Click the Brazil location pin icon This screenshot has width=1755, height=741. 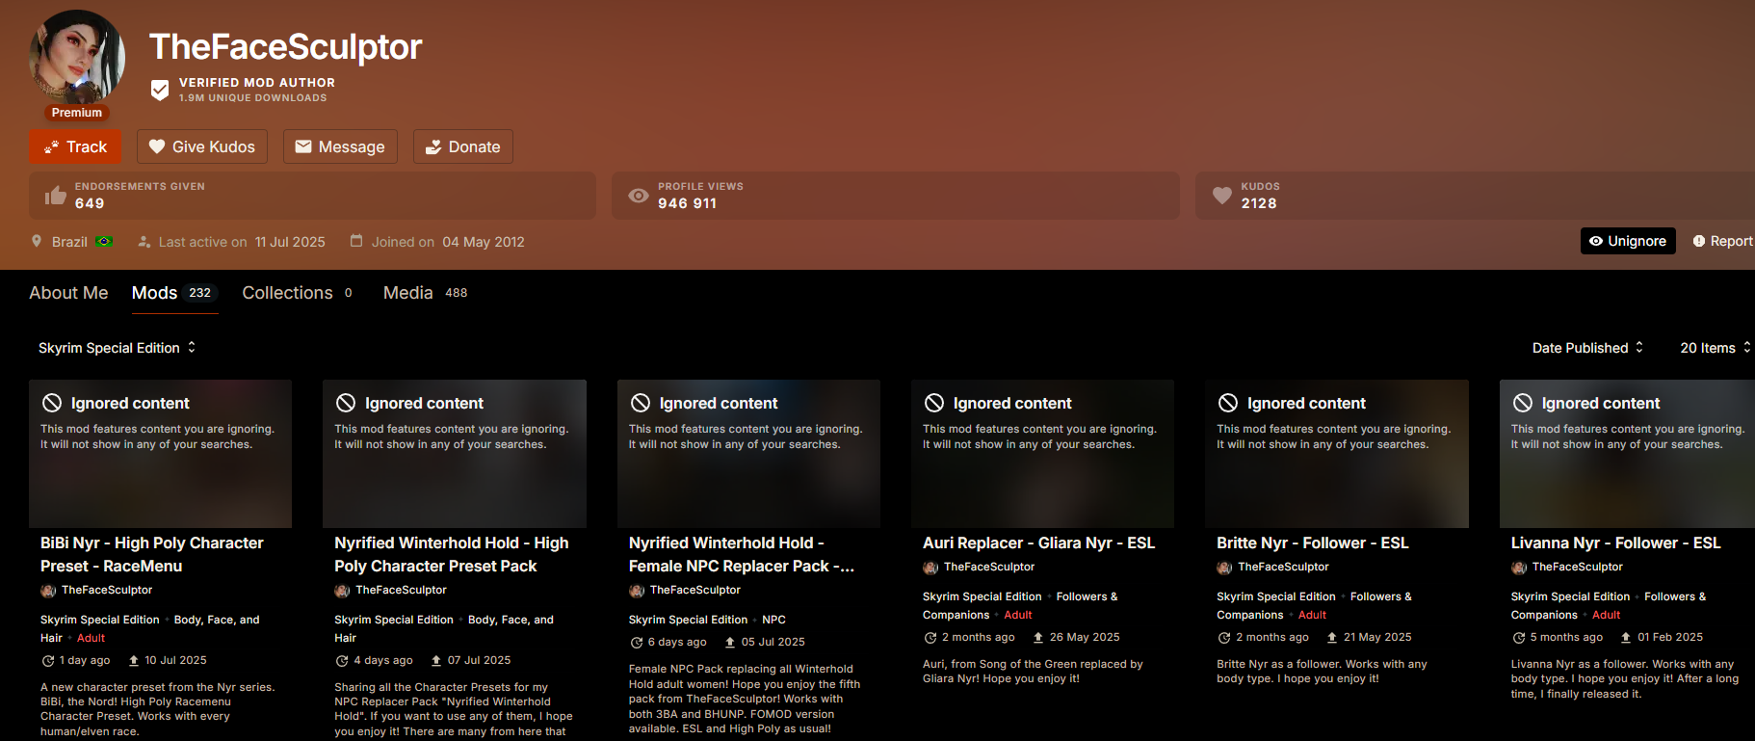(x=37, y=241)
